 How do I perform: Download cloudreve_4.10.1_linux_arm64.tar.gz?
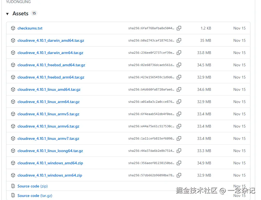pyautogui.click(x=48, y=102)
